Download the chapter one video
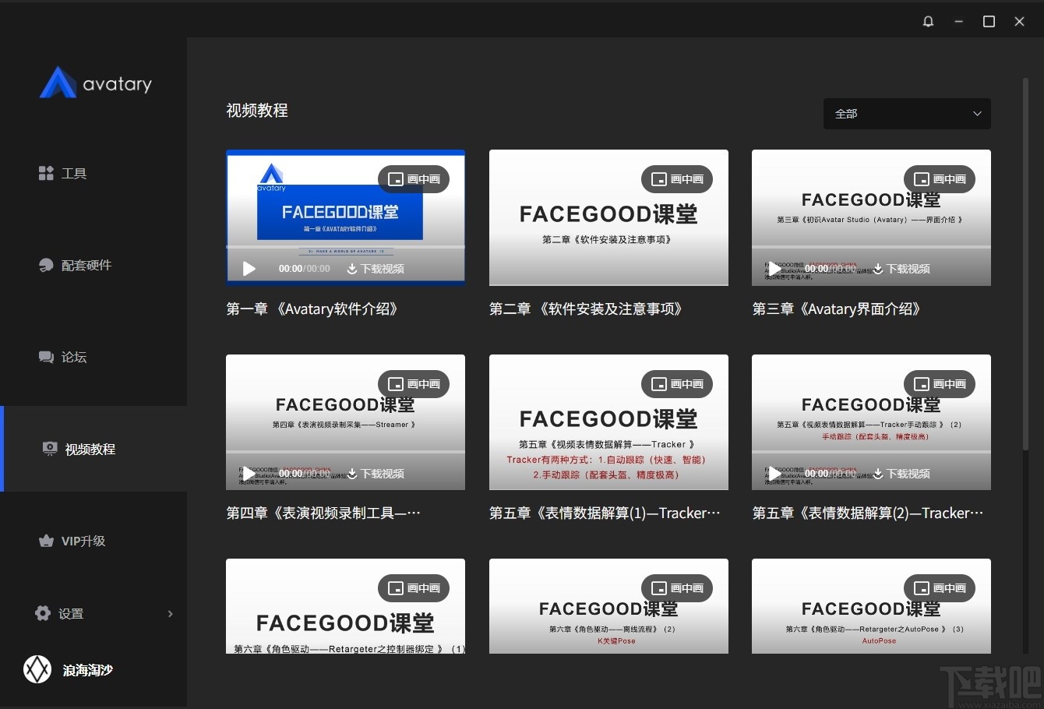The width and height of the screenshot is (1044, 709). [376, 269]
